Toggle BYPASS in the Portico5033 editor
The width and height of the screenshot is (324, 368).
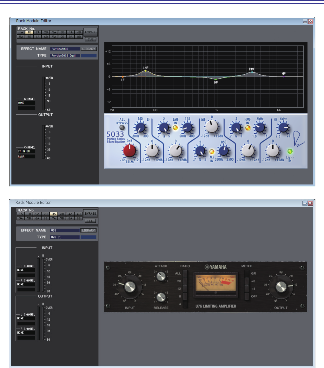pyautogui.click(x=91, y=32)
